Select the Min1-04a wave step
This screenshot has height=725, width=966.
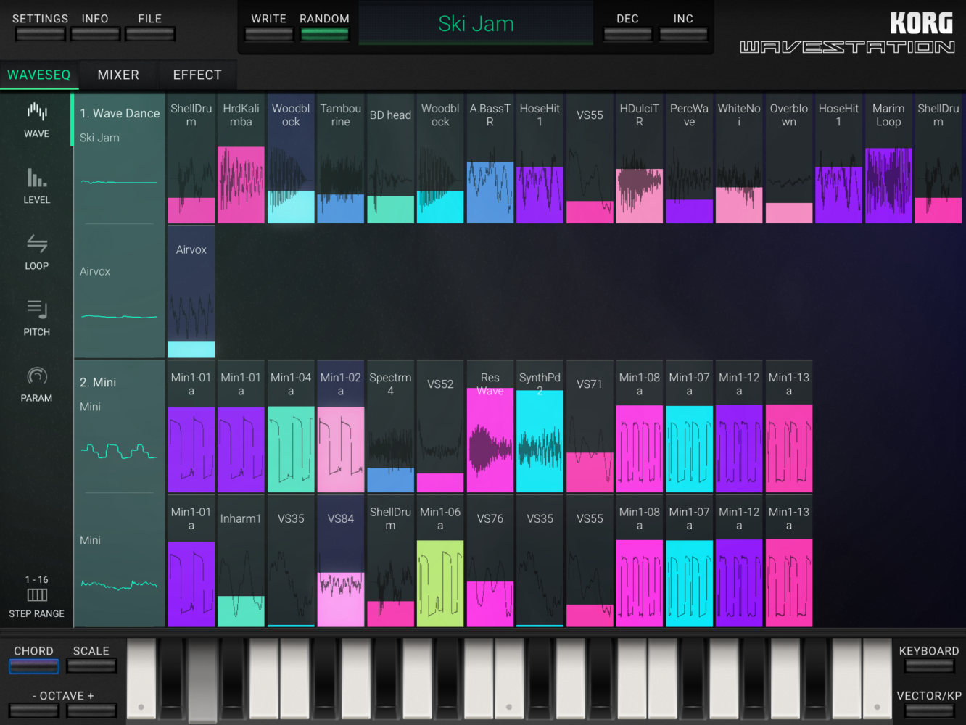(291, 426)
